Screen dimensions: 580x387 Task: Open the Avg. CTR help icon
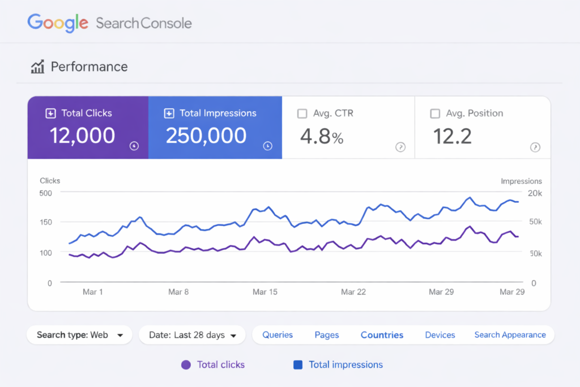(400, 147)
